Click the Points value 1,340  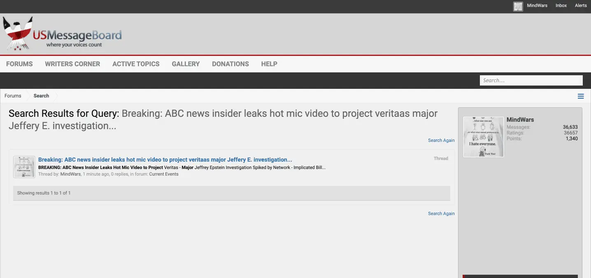point(572,139)
